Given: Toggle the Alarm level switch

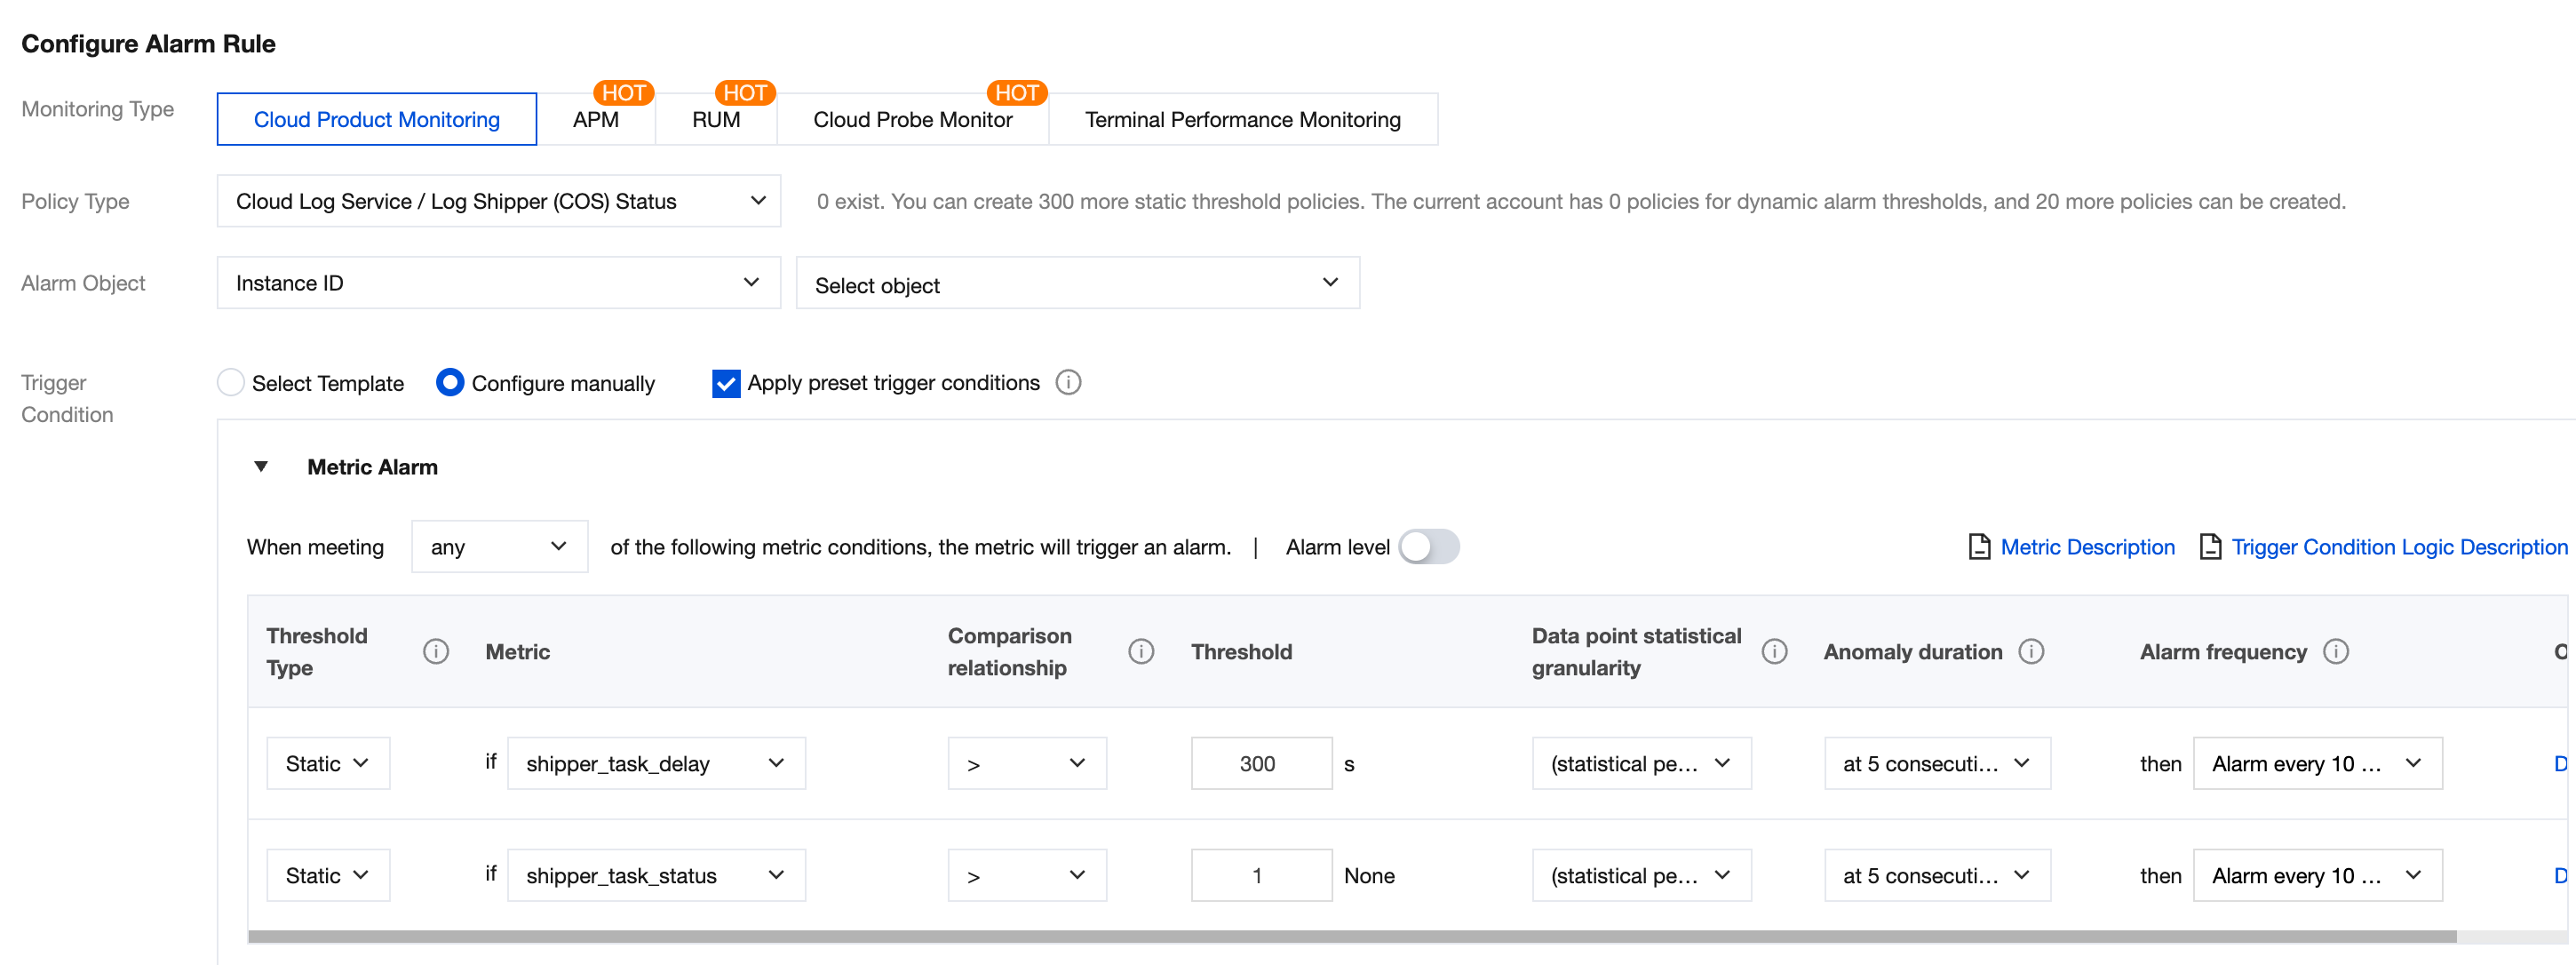Looking at the screenshot, I should click(x=1428, y=546).
